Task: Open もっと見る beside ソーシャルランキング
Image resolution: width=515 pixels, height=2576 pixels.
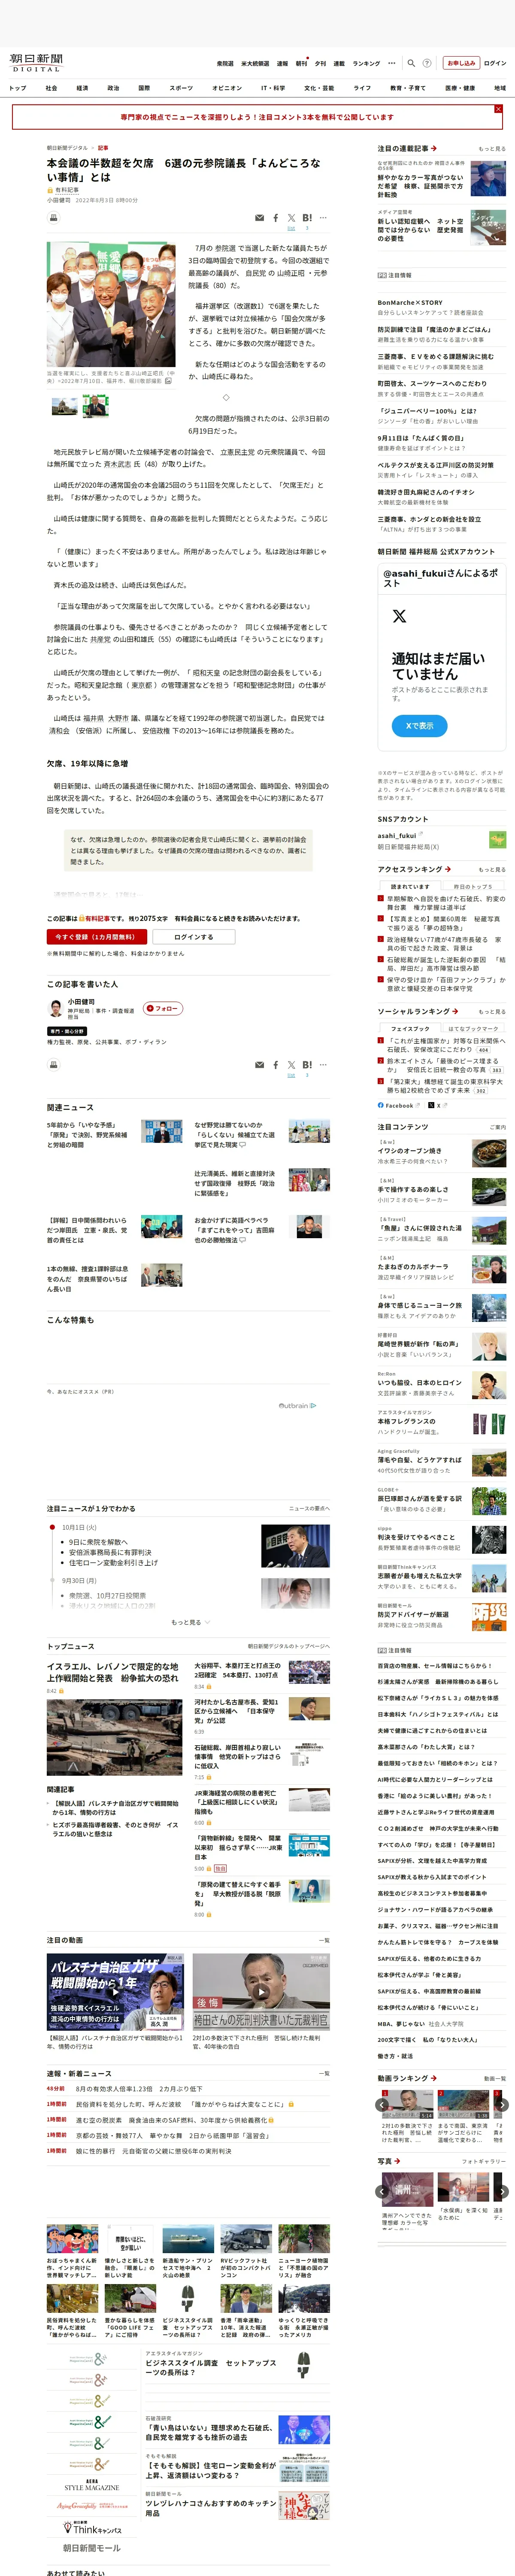Action: (492, 1011)
